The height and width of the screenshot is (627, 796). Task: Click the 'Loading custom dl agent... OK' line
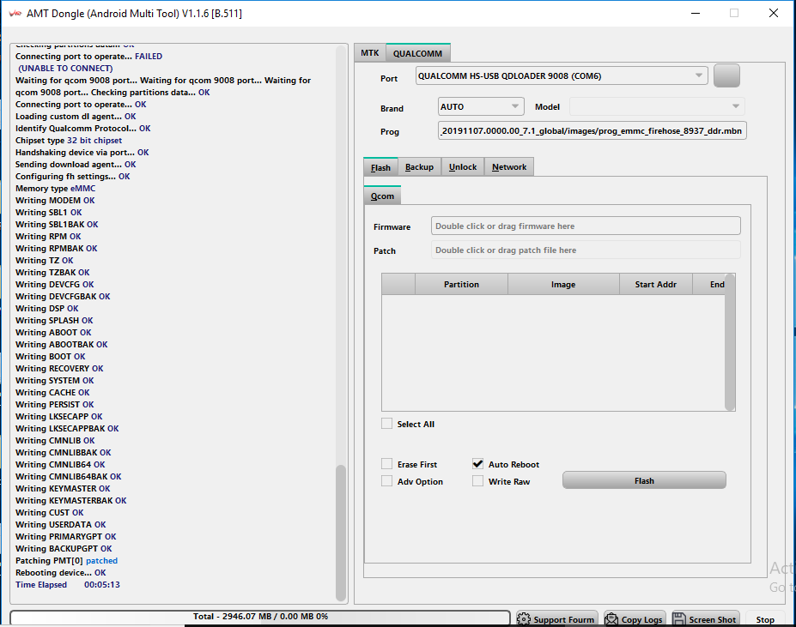point(76,116)
